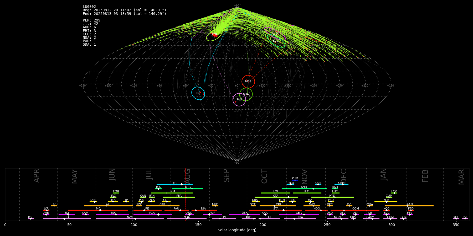Click the APR month label
This screenshot has width=473, height=236.
[37, 176]
